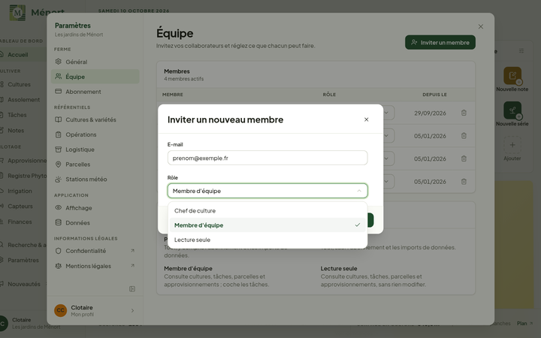Click the Affichage eye icon

tap(59, 207)
